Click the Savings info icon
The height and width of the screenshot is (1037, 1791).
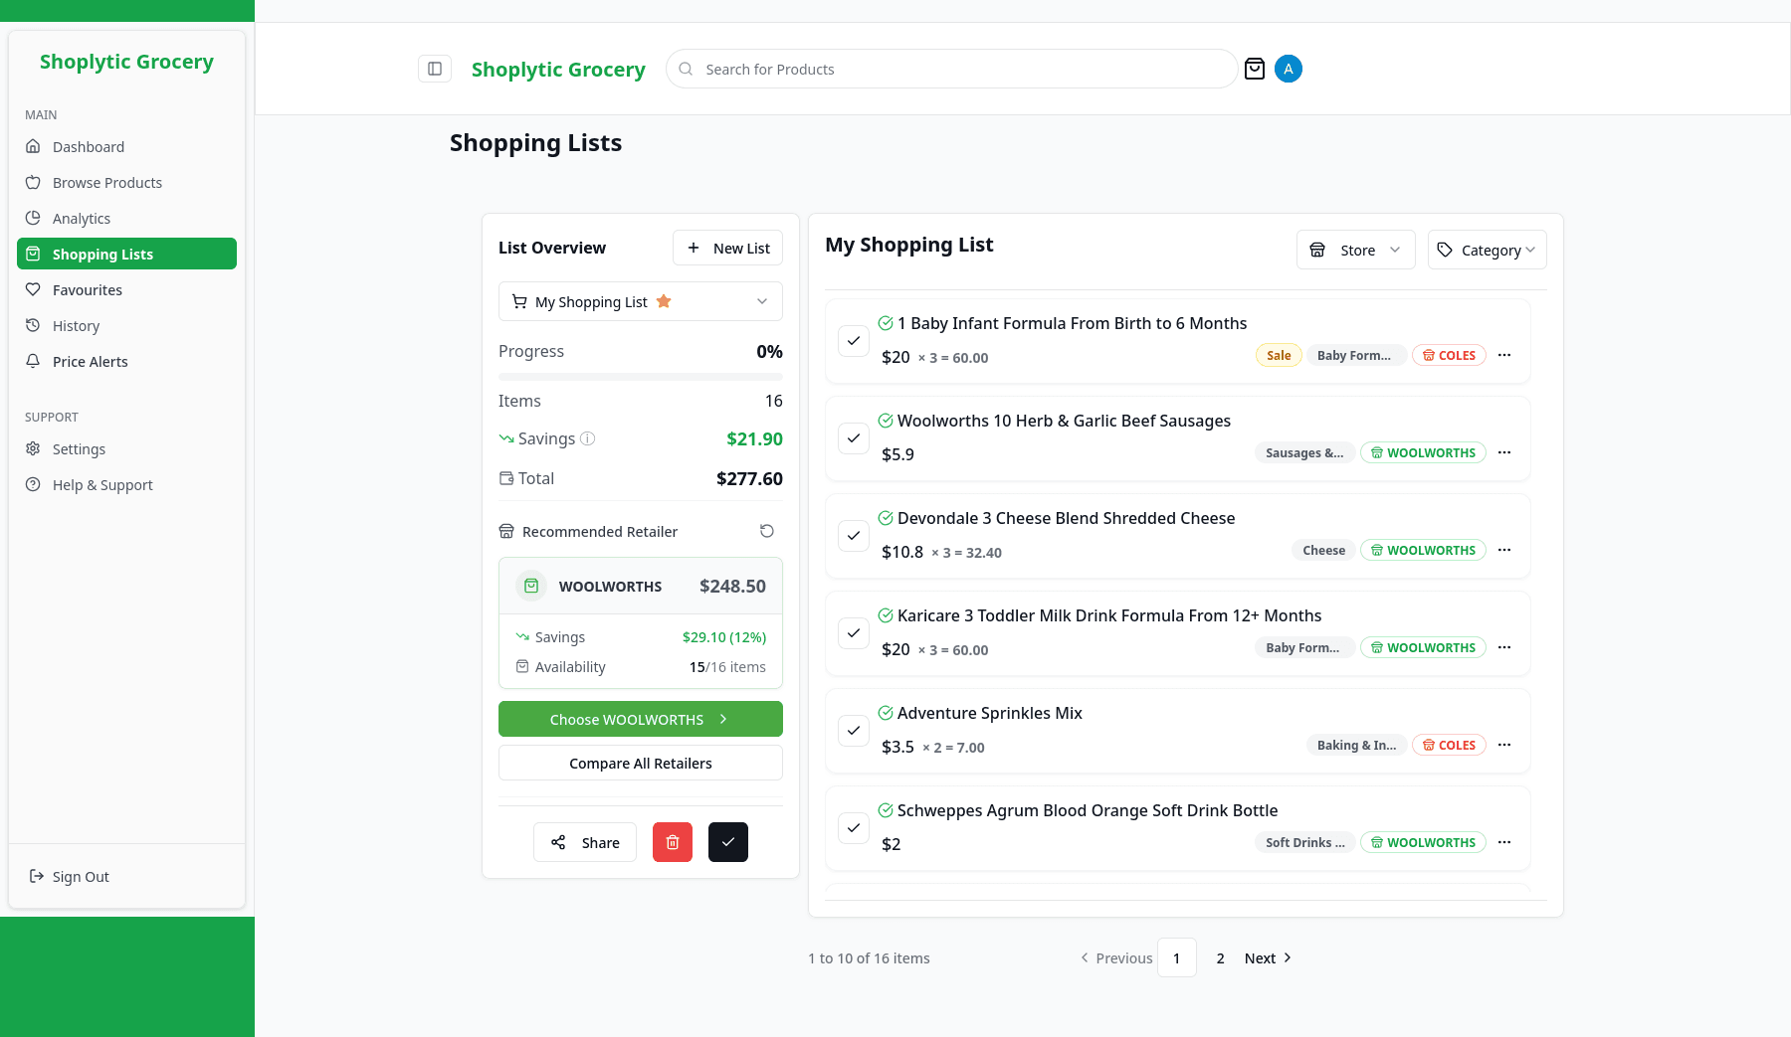(x=588, y=438)
